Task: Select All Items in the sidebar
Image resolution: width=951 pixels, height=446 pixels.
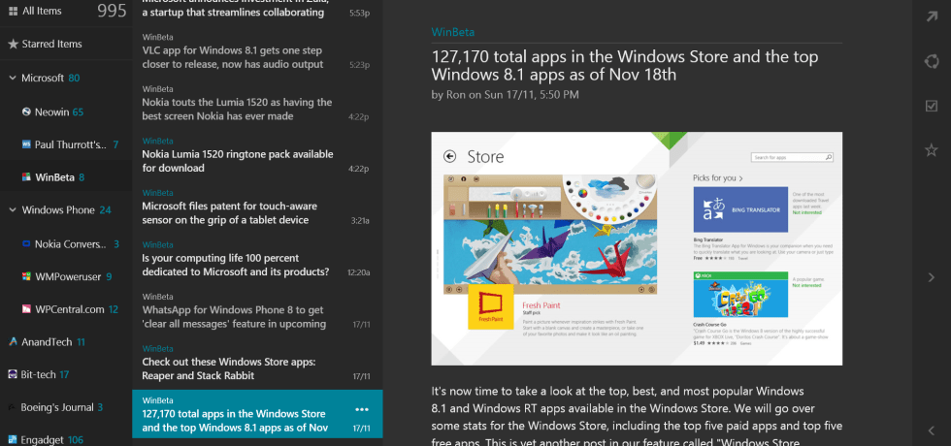Action: click(42, 11)
